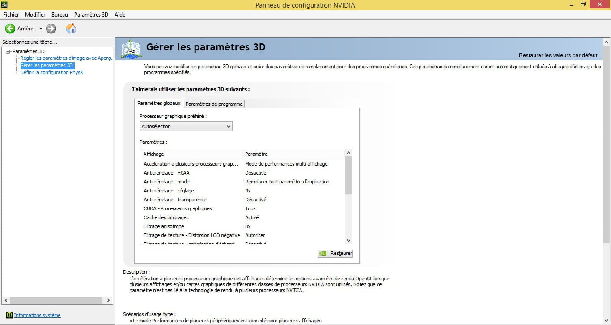Click the 8x anisotropic filtering value
611x325 pixels.
pyautogui.click(x=248, y=226)
